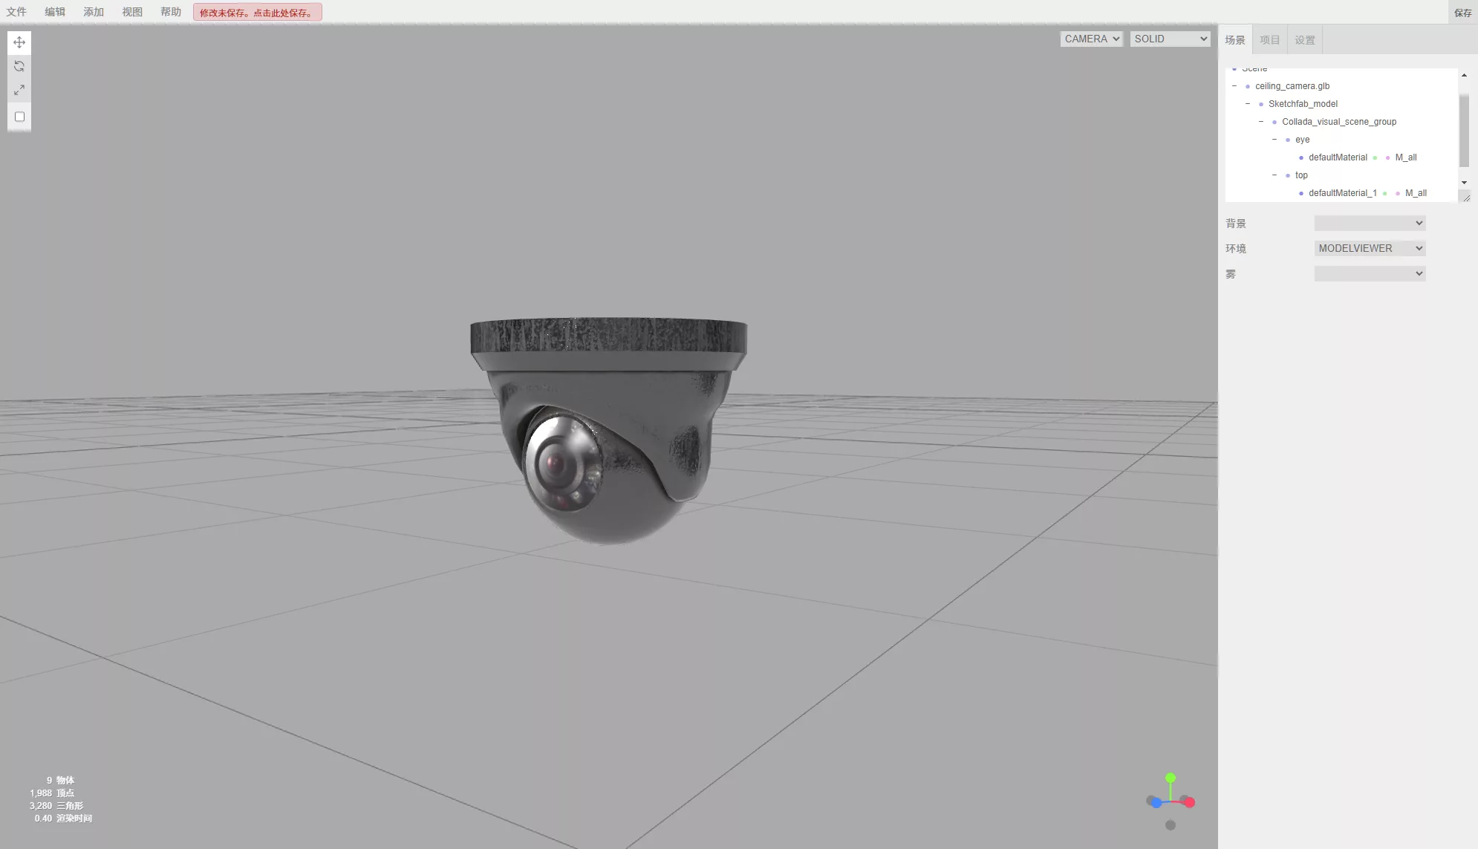The height and width of the screenshot is (849, 1478).
Task: Open the CAMERA view dropdown
Action: point(1091,39)
